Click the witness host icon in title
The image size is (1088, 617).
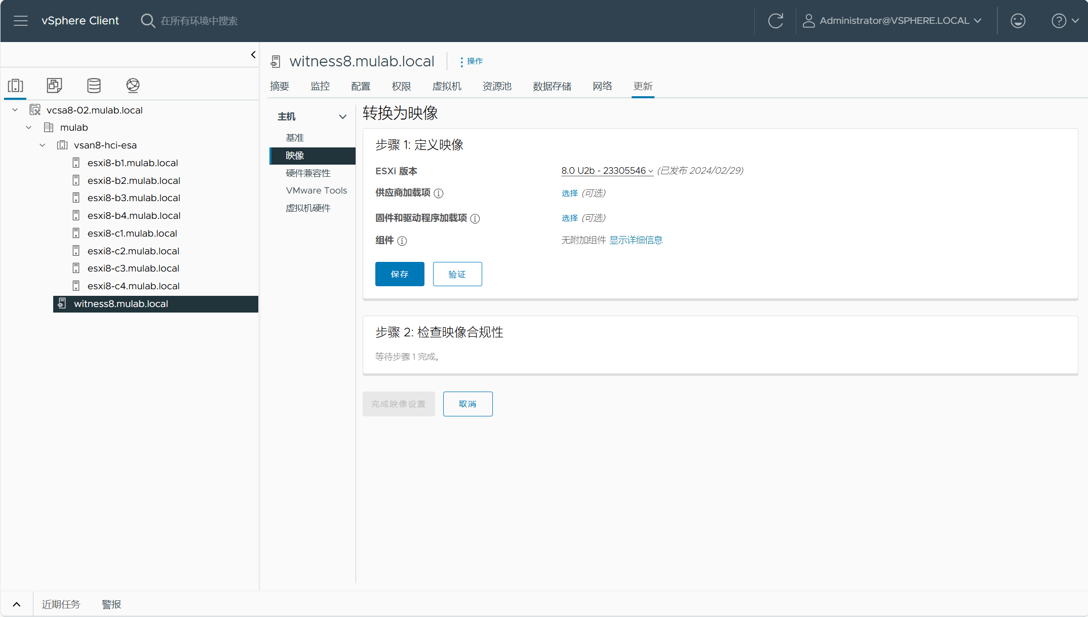tap(275, 62)
